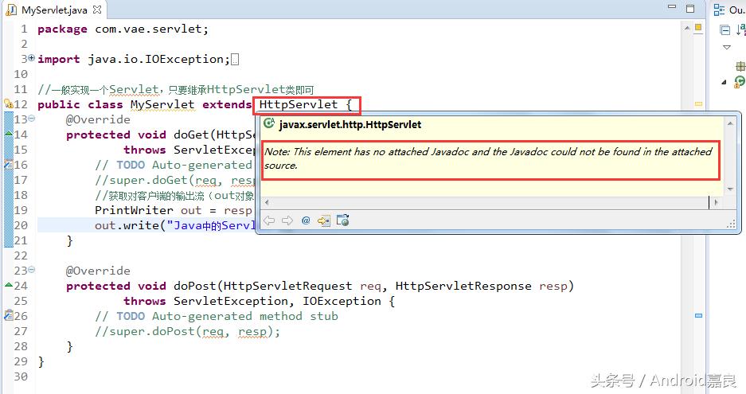Collapse the doPost method at line 23
This screenshot has height=394, width=746.
click(x=31, y=269)
